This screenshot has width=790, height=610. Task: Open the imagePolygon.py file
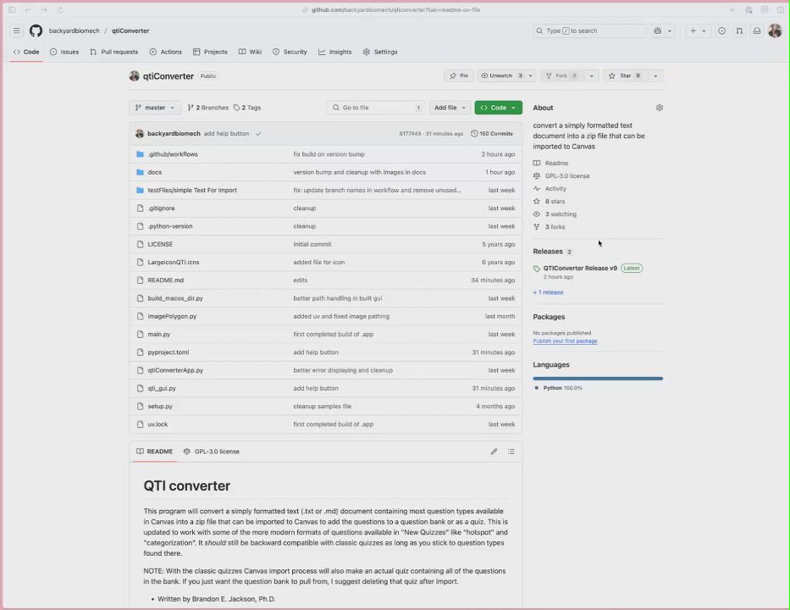tap(172, 317)
